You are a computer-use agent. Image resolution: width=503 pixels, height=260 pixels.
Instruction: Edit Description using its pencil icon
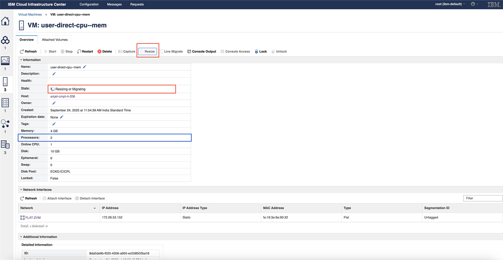pos(54,74)
